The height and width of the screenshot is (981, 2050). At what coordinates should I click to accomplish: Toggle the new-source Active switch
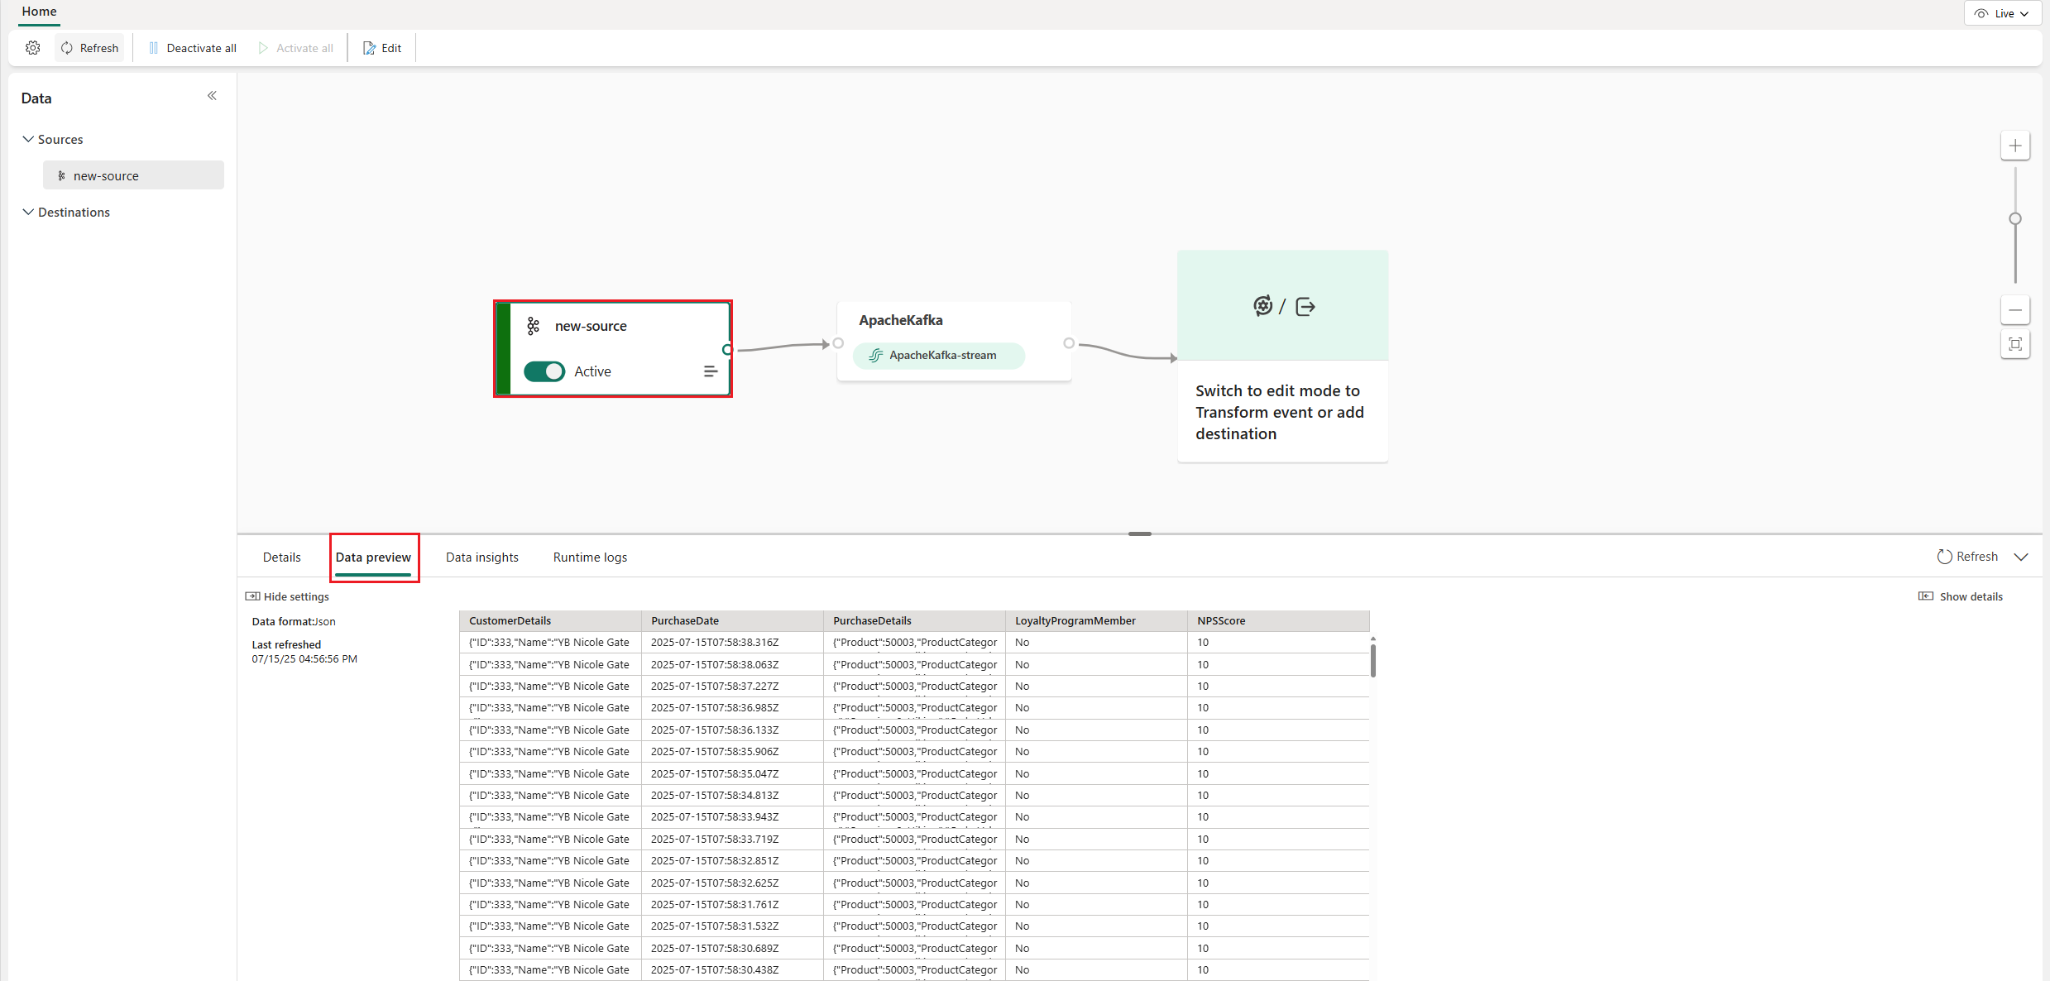point(544,371)
